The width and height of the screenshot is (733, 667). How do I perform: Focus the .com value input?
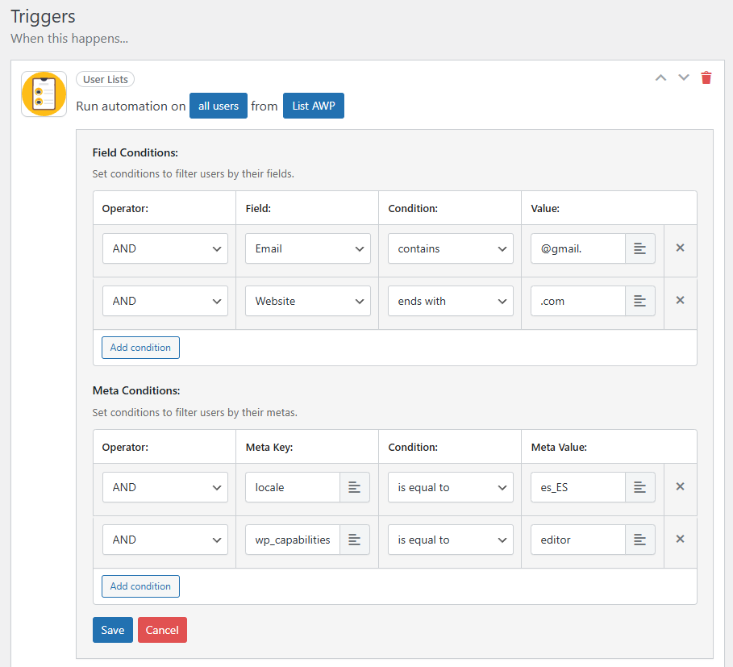coord(578,301)
